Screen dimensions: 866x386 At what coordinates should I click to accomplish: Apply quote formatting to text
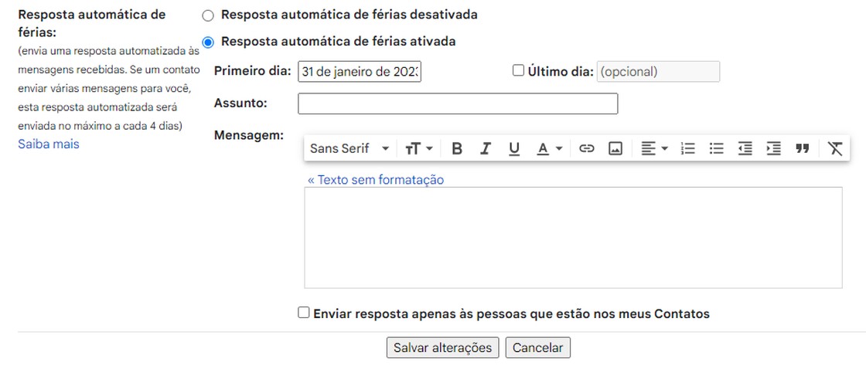[x=803, y=148]
